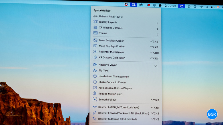Click the red menu bar icon

coord(148,5)
